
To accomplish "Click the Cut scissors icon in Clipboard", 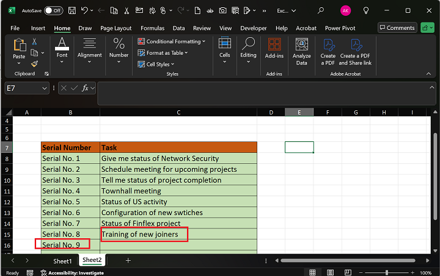I will point(34,41).
